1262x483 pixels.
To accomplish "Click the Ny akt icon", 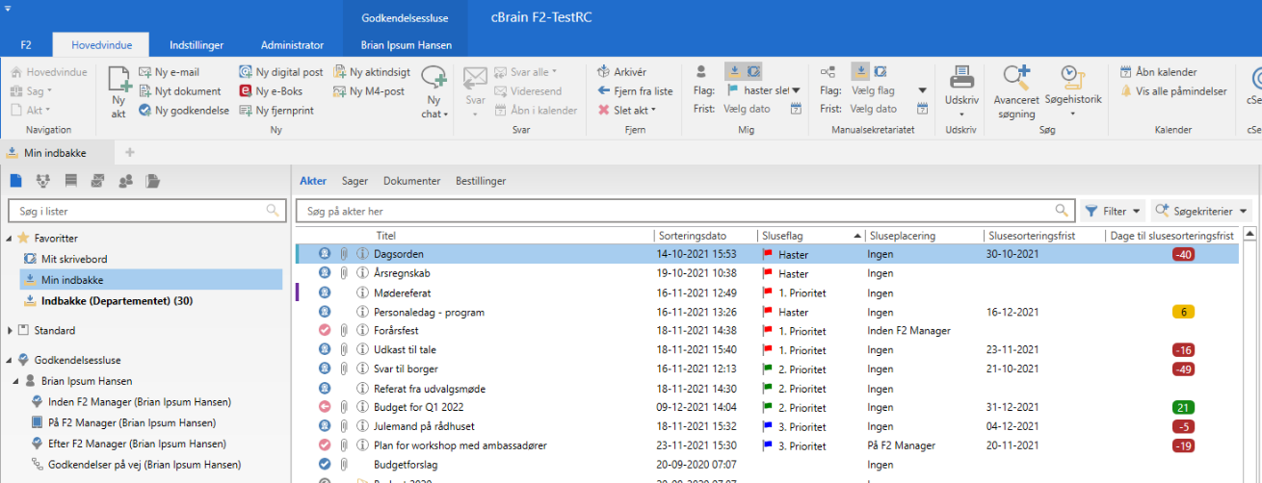I will (118, 81).
